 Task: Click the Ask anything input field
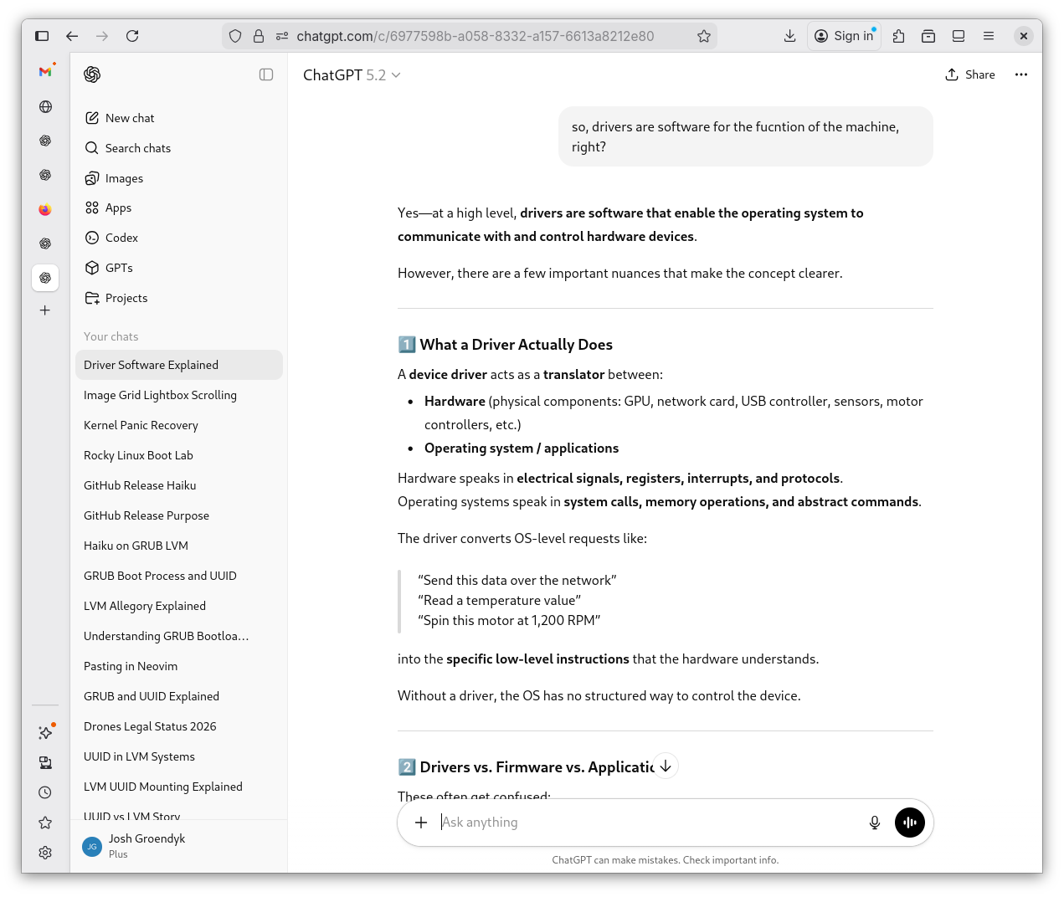coord(645,823)
